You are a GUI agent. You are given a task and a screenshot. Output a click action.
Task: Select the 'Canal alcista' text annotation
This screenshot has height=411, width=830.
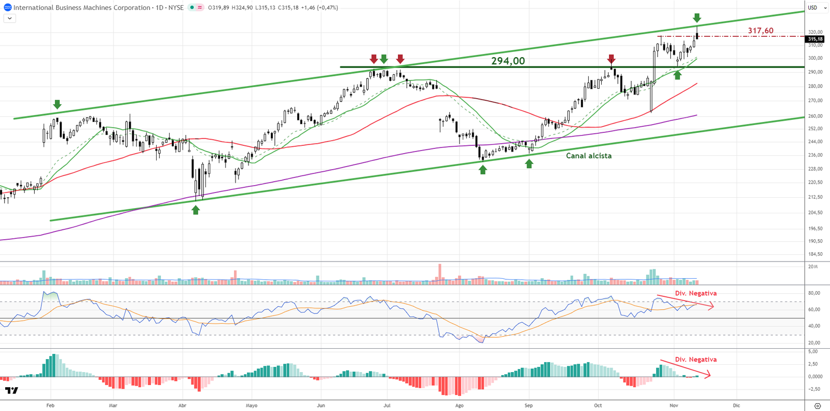pyautogui.click(x=588, y=156)
